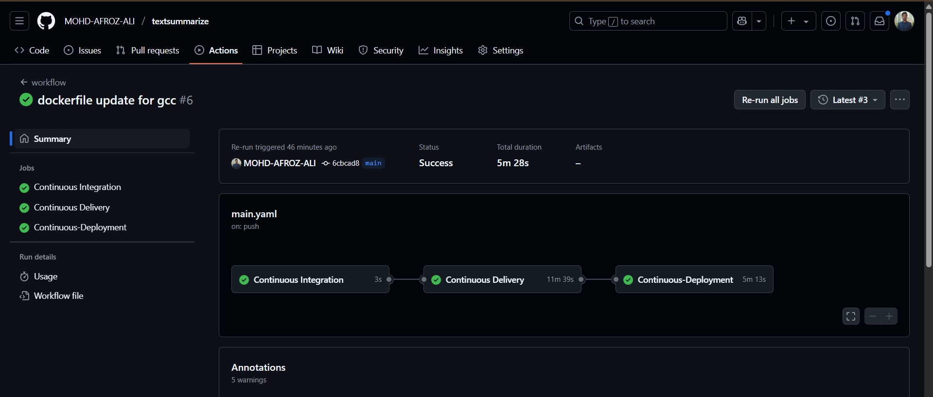Go to GitHub homepage via Octocat logo
The width and height of the screenshot is (933, 397).
[x=46, y=21]
